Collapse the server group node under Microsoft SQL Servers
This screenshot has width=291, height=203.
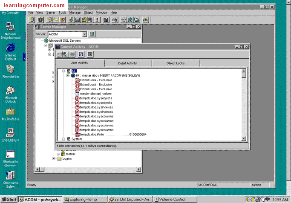coord(45,45)
